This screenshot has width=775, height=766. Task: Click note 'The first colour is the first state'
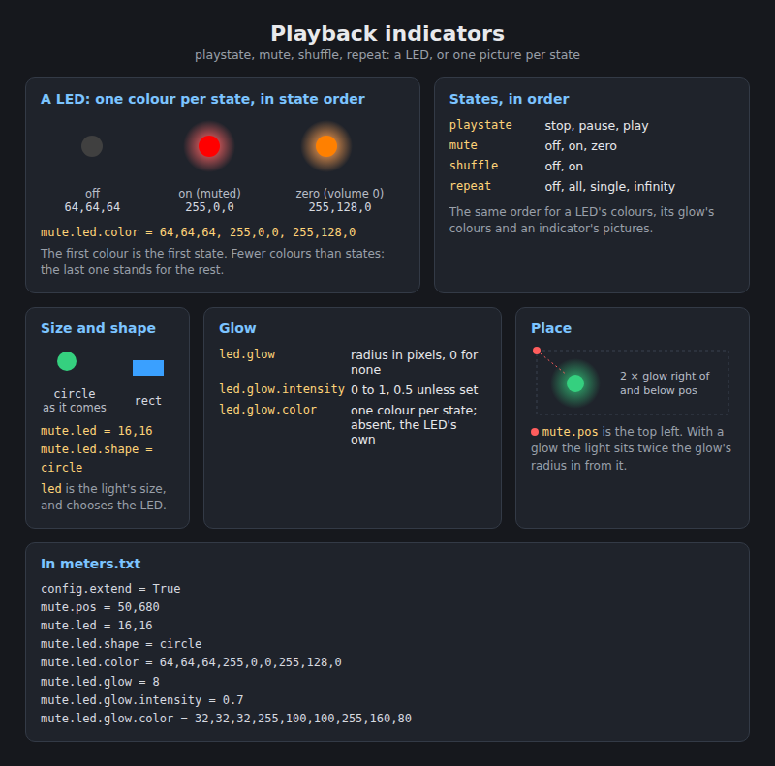[212, 261]
